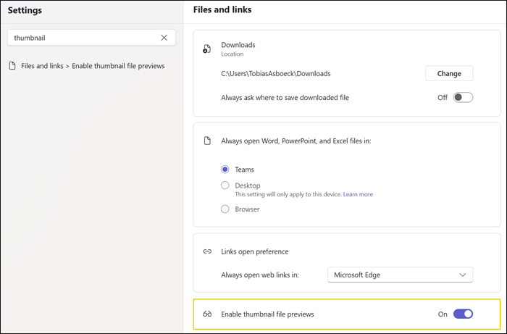Image resolution: width=507 pixels, height=334 pixels.
Task: Click the Files and links heading
Action: [x=222, y=9]
